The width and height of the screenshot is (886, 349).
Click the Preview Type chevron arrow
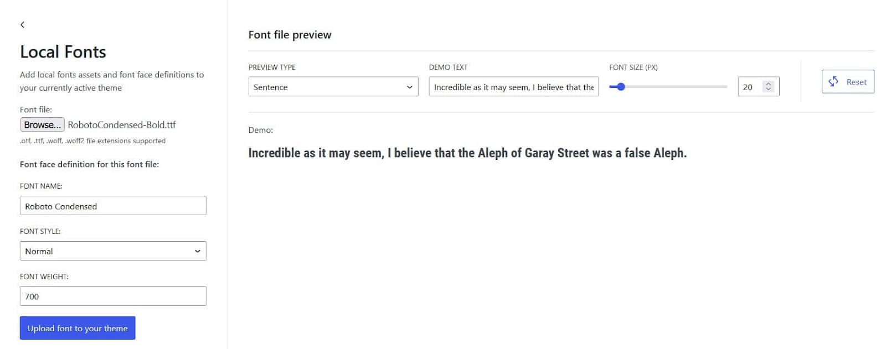click(410, 87)
